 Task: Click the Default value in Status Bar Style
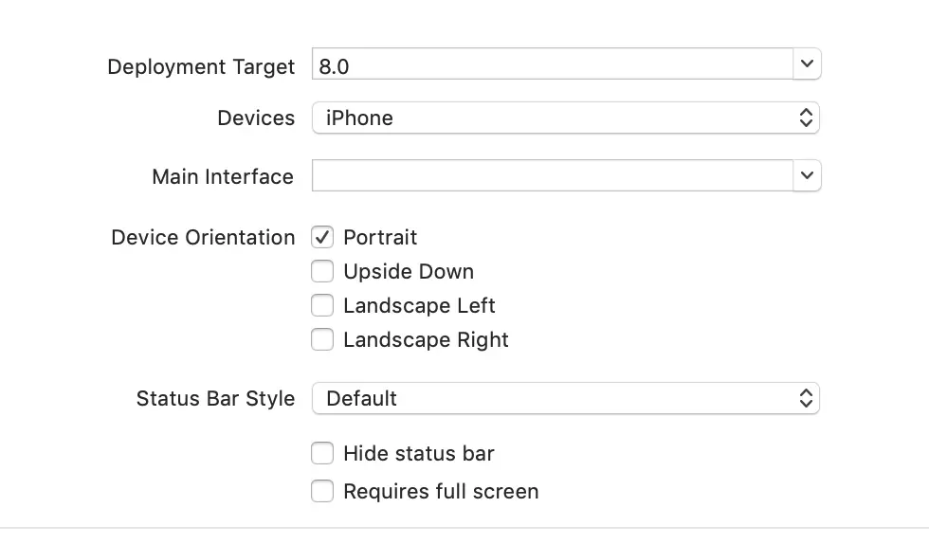(x=361, y=399)
